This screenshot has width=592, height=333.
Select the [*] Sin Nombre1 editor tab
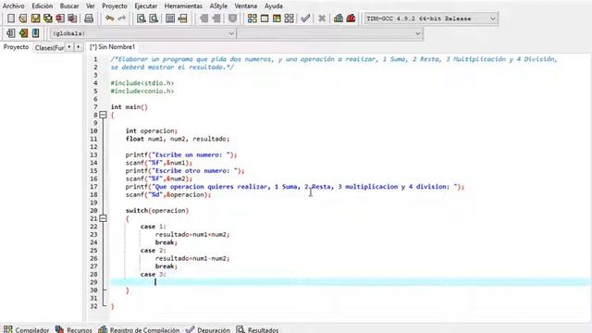point(113,47)
